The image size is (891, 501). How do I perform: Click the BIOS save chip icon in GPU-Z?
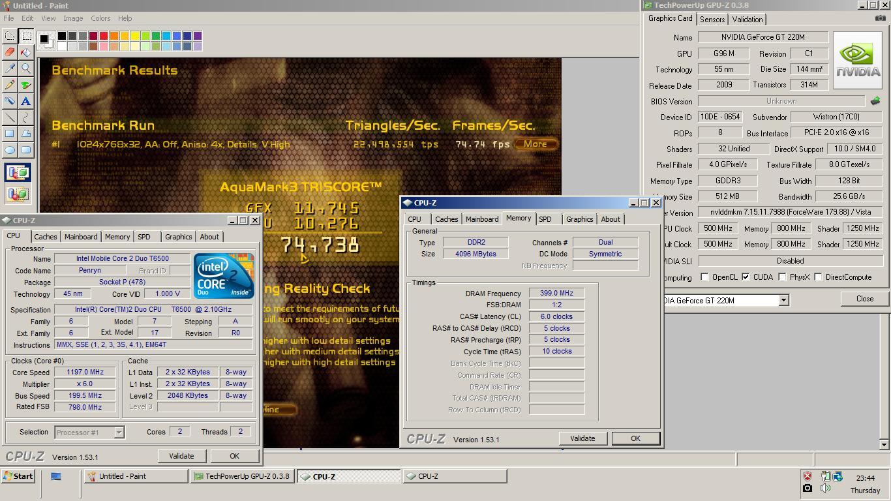[875, 101]
